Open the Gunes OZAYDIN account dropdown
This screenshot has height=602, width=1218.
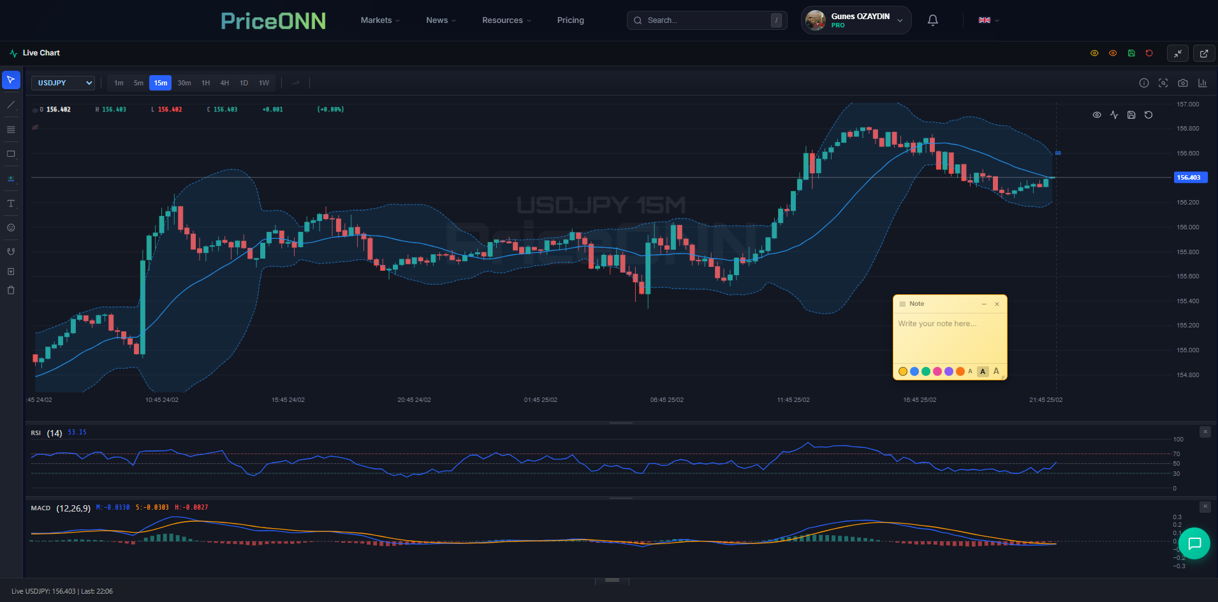[x=855, y=20]
